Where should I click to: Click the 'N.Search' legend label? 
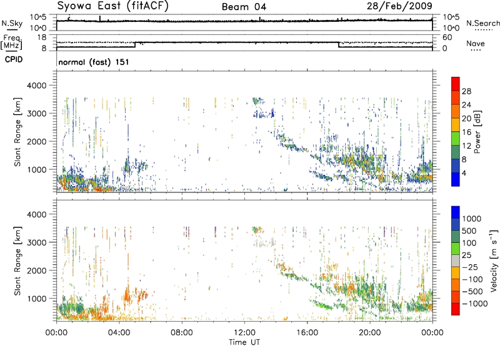click(482, 23)
